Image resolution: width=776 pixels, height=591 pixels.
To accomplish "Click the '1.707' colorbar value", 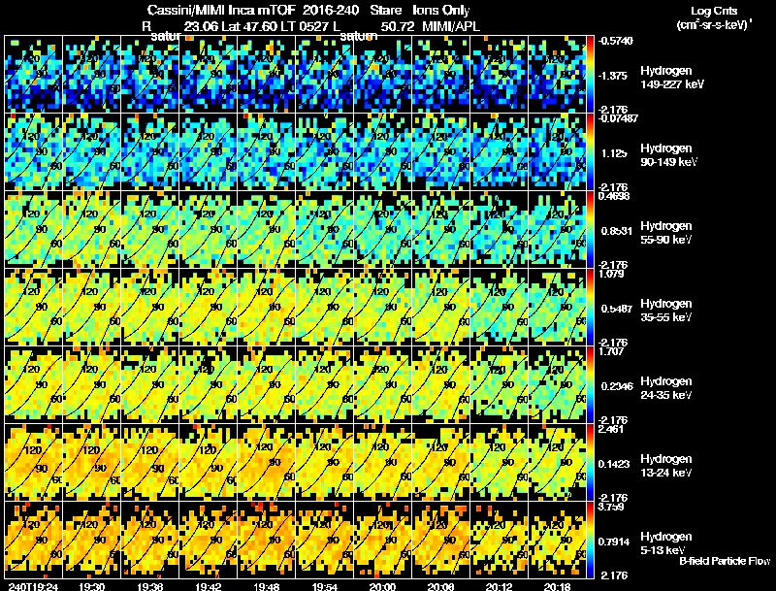I will [x=611, y=351].
